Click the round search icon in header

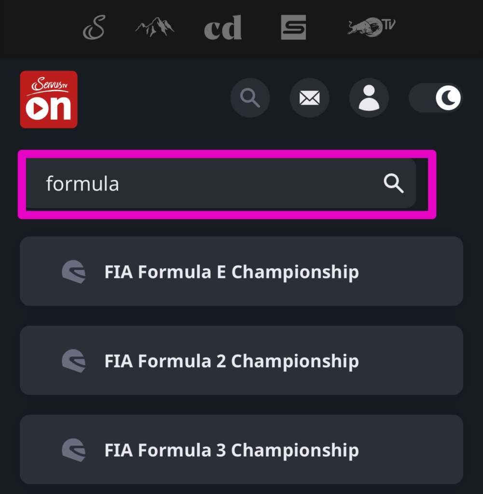[250, 98]
